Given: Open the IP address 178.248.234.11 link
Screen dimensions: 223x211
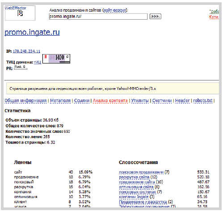Looking at the screenshot, I should pos(26,51).
